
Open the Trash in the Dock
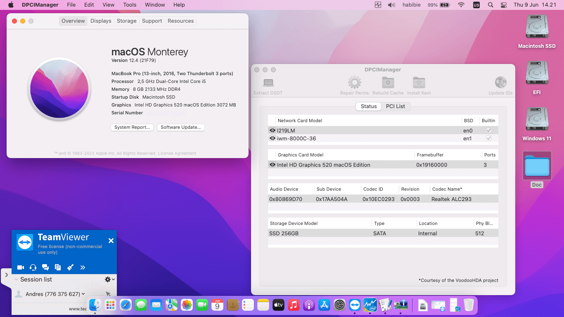(469, 305)
